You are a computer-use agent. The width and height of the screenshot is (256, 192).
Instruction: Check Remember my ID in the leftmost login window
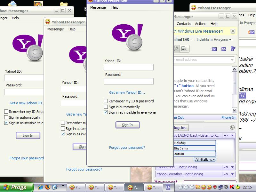6,112
